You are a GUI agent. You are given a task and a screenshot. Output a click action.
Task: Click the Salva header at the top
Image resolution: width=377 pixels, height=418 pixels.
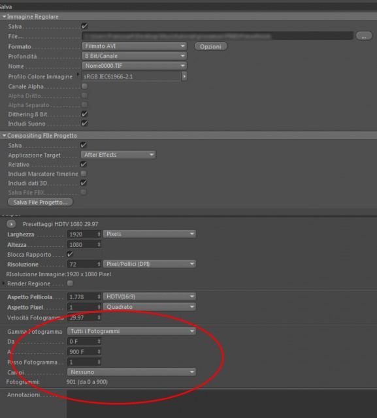pyautogui.click(x=6, y=7)
